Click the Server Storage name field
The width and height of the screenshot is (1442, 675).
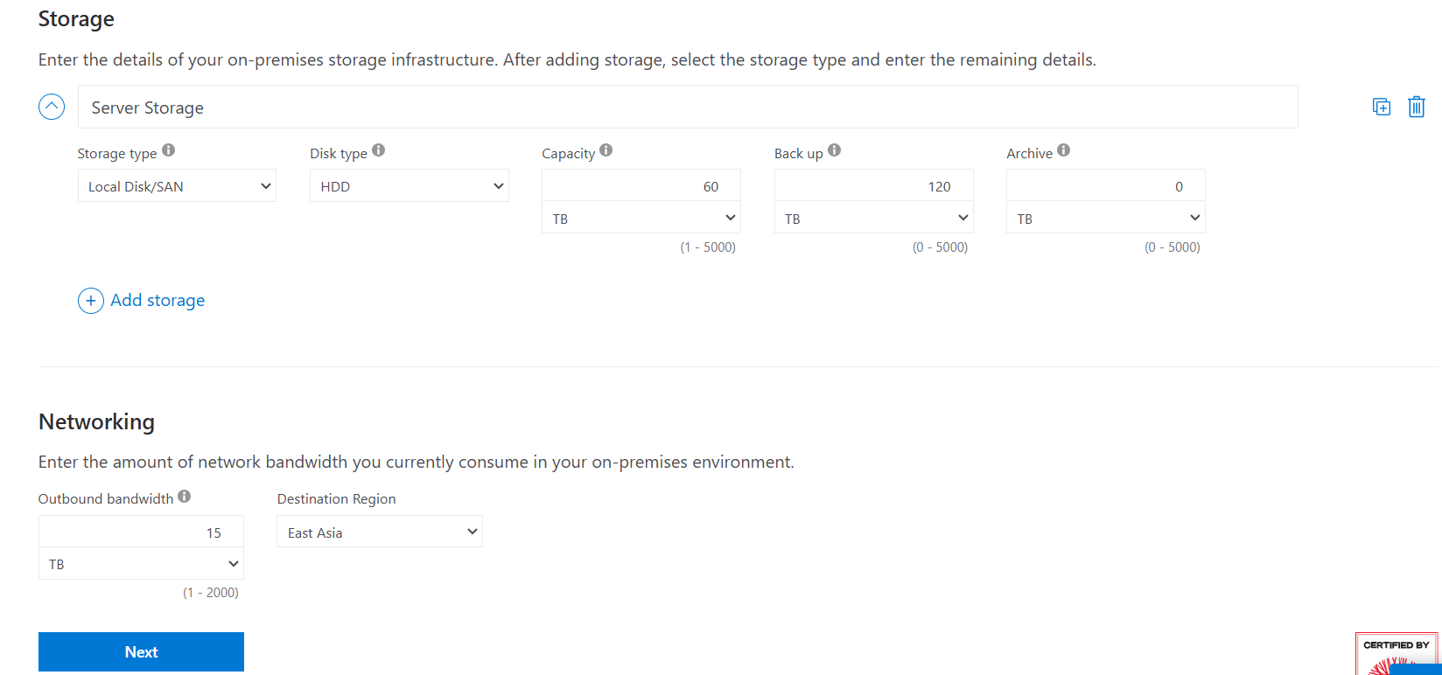click(687, 108)
